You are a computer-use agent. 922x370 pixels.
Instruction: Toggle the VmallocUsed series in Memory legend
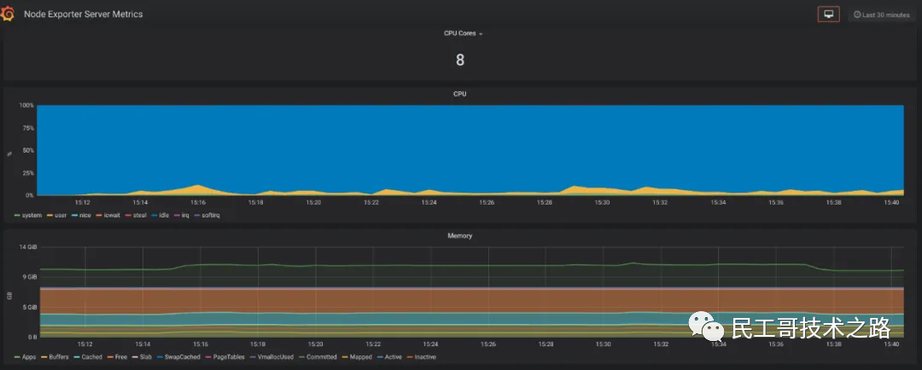[x=271, y=357]
